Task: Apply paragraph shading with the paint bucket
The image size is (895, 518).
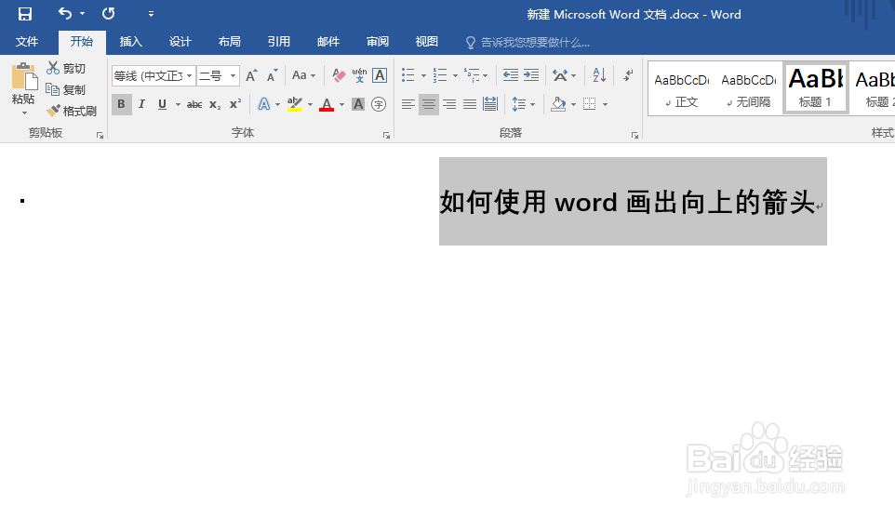Action: pos(558,104)
